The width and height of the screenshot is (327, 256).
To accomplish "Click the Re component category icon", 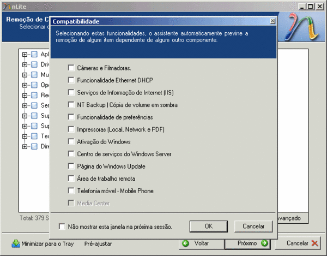I will coord(34,95).
